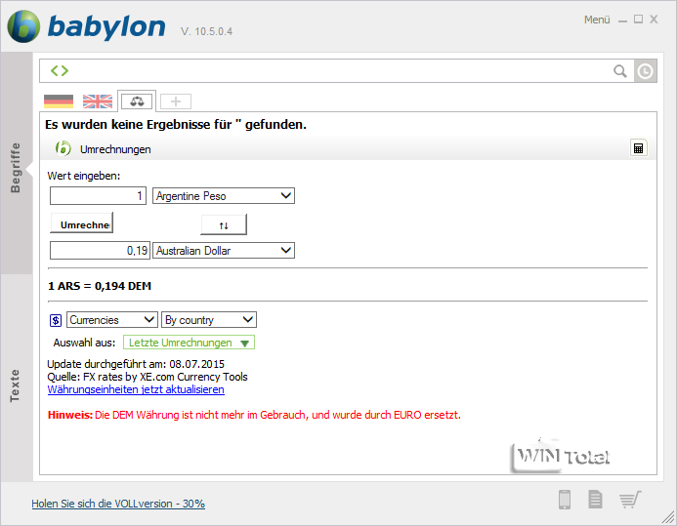Click the Umrechnen button
Viewport: 677px width, 526px height.
tap(82, 223)
